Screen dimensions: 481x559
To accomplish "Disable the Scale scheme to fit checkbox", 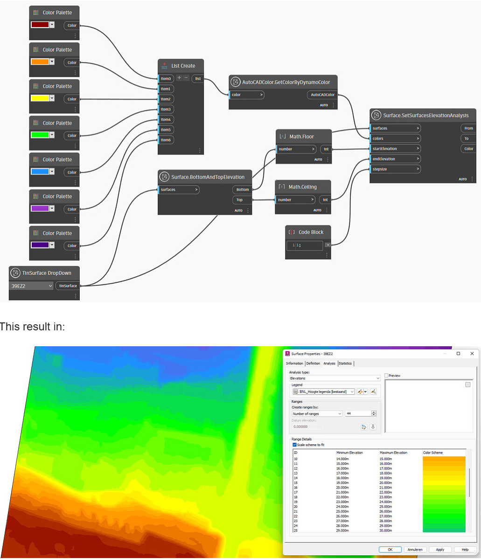I will click(x=295, y=445).
